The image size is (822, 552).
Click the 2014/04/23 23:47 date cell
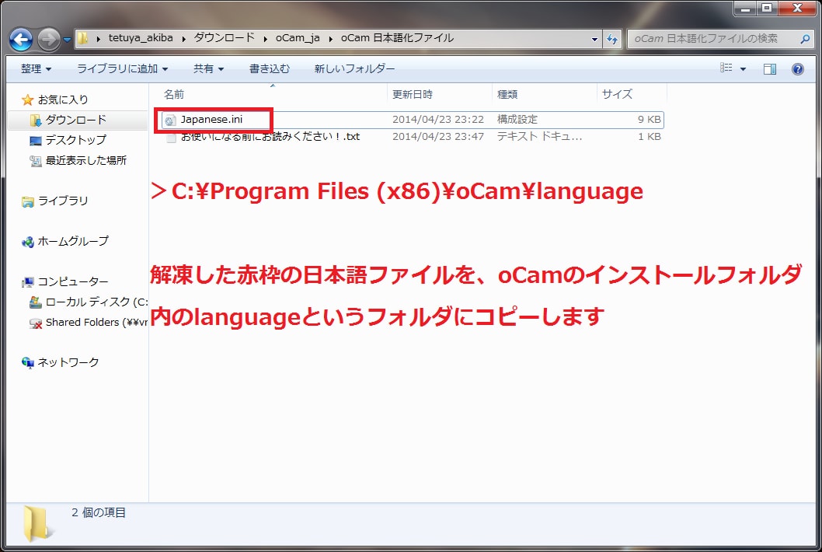437,137
